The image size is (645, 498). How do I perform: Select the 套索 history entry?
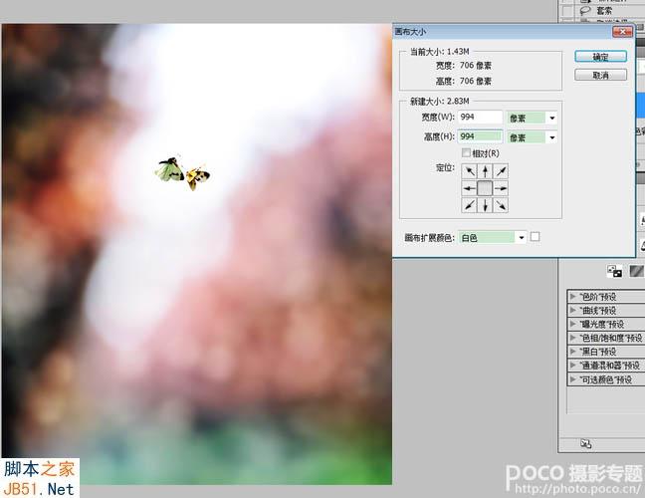pos(603,11)
